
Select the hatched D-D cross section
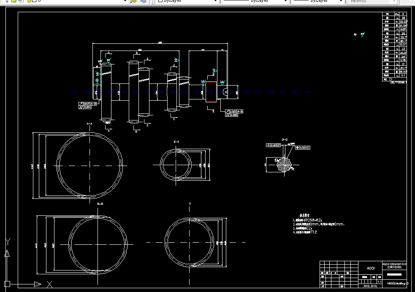(x=284, y=165)
